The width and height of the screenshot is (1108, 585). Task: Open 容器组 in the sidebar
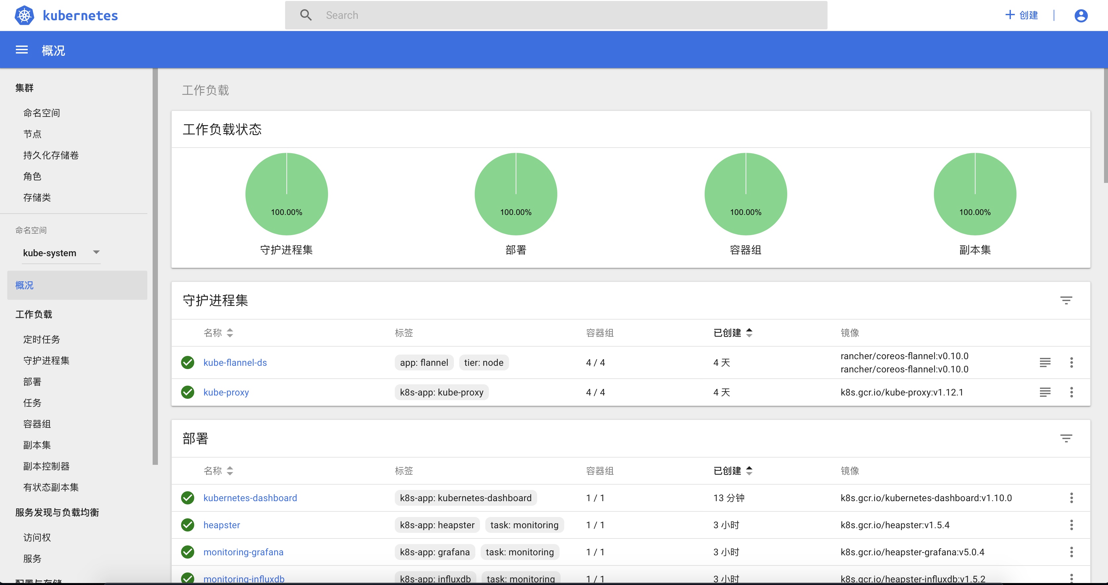(37, 424)
